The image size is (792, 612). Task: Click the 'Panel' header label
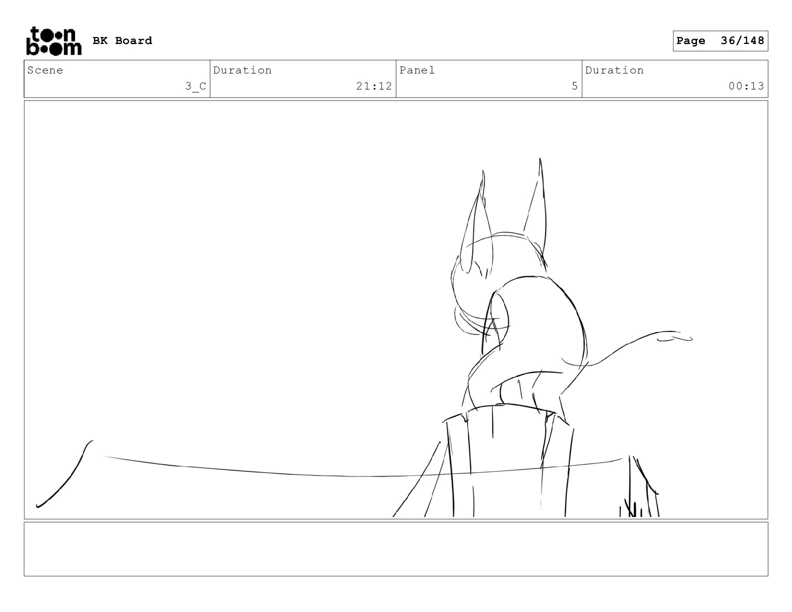(417, 70)
